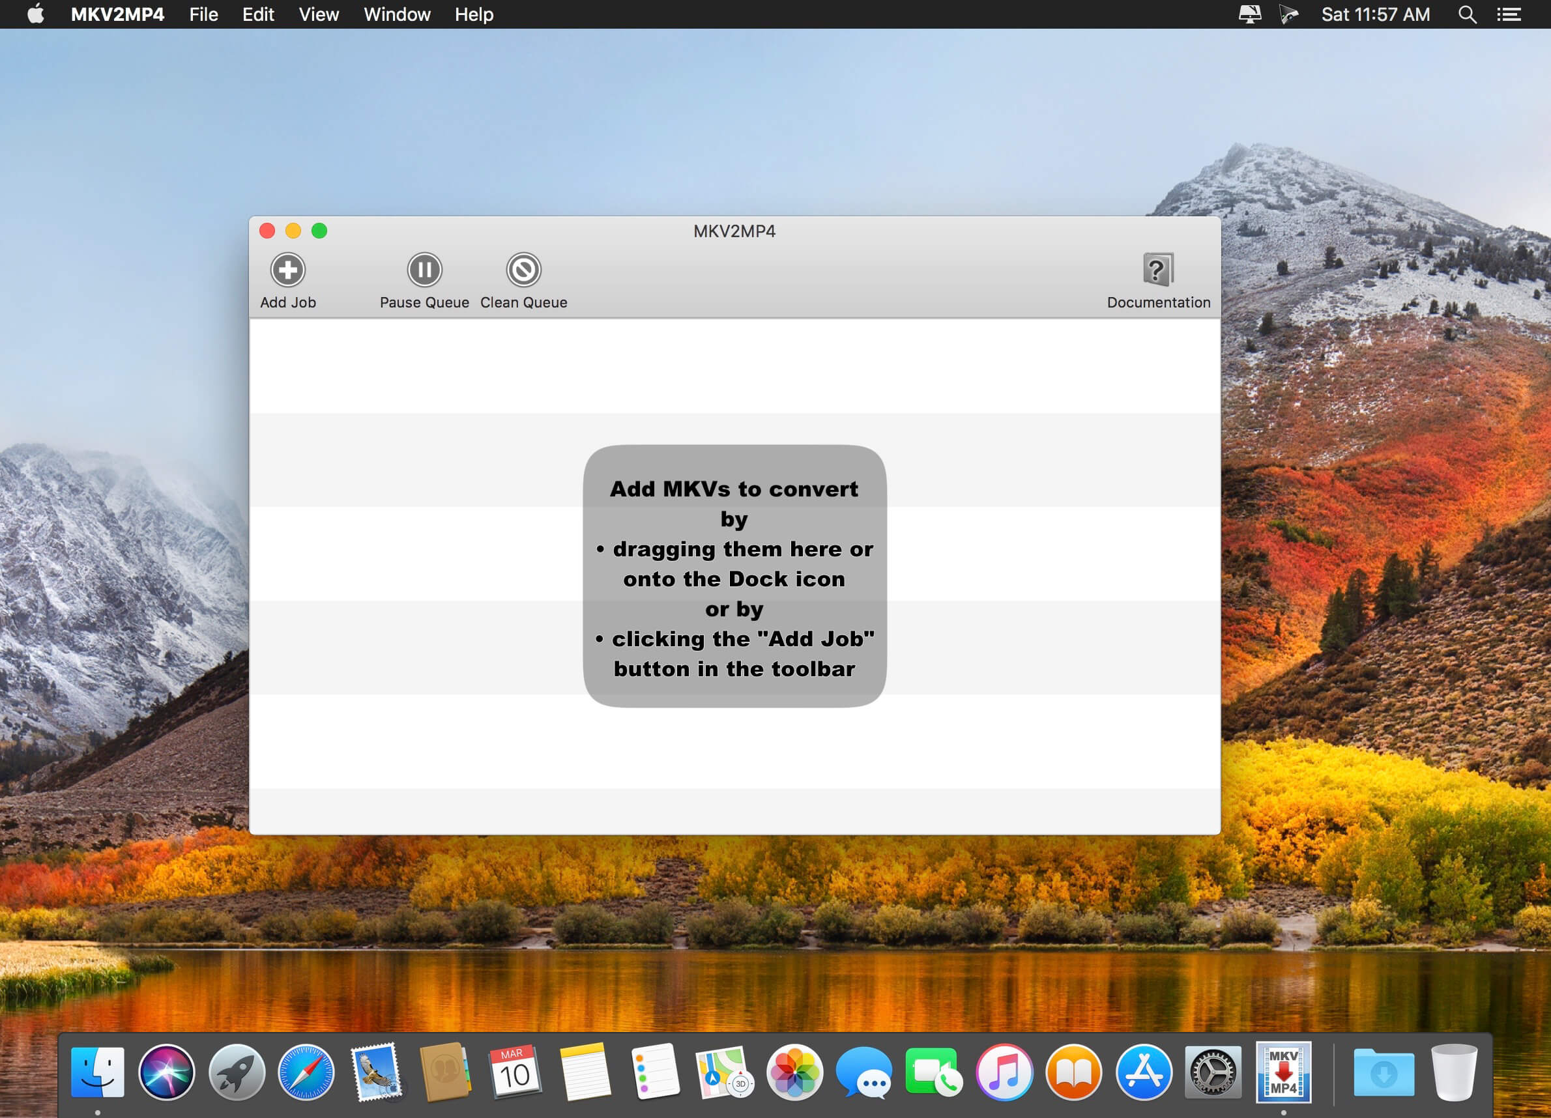Open the View menu
This screenshot has width=1551, height=1118.
pyautogui.click(x=318, y=14)
